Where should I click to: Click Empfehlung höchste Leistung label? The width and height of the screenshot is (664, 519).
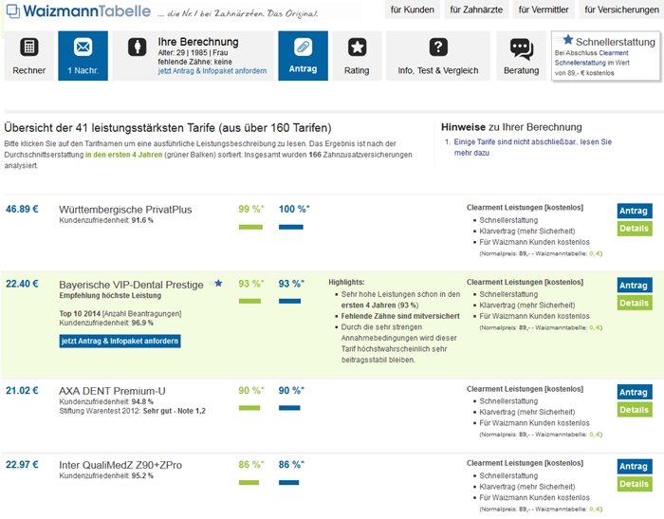(110, 295)
